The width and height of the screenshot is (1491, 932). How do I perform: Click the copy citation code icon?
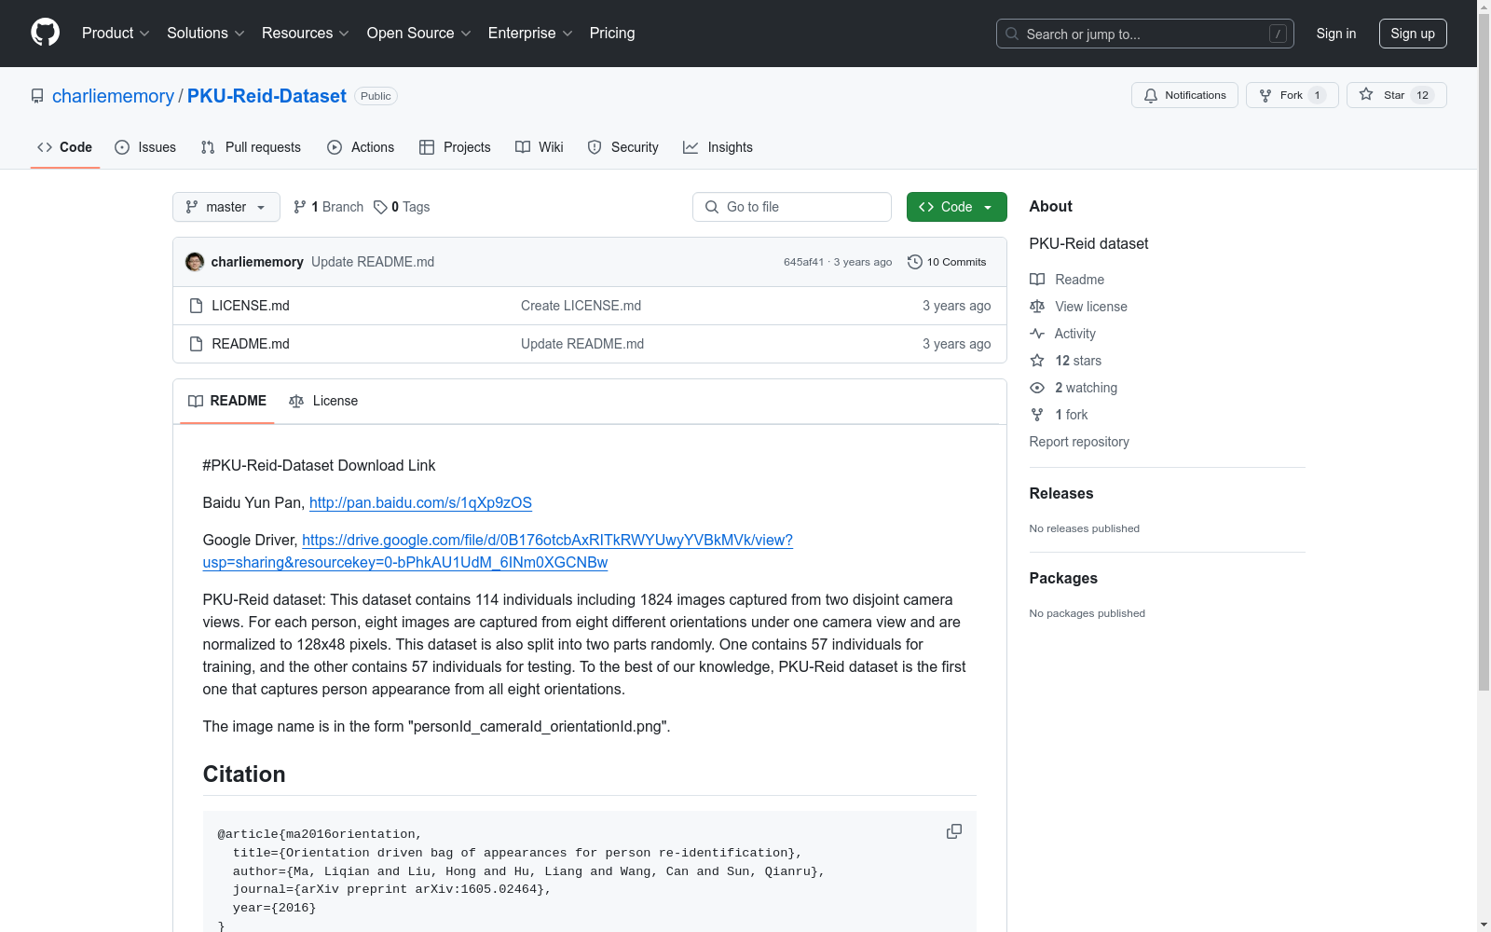pyautogui.click(x=954, y=831)
